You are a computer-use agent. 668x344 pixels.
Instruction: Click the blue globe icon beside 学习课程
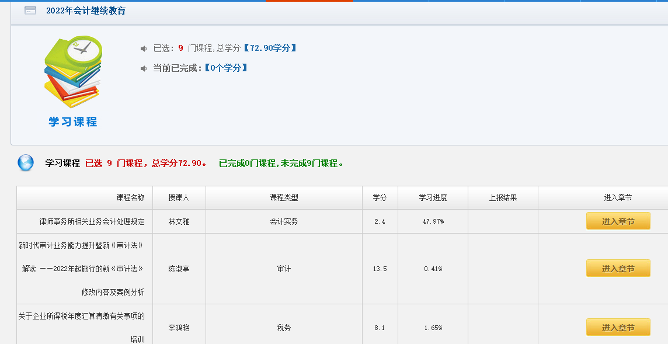(26, 163)
